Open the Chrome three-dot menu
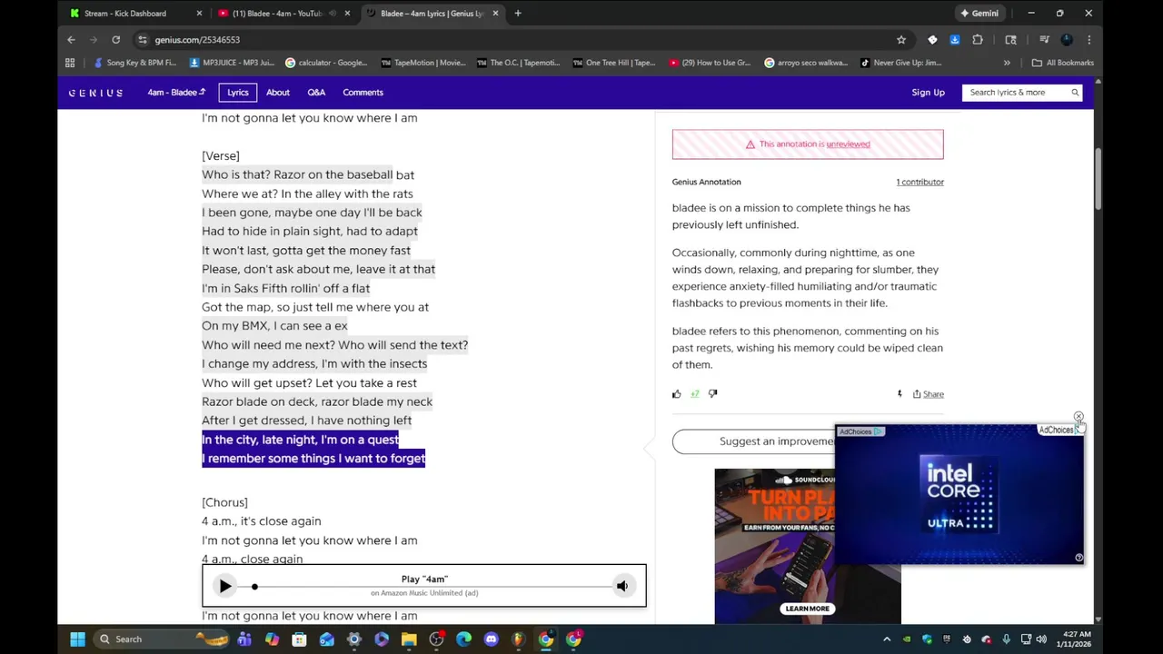 (1088, 40)
